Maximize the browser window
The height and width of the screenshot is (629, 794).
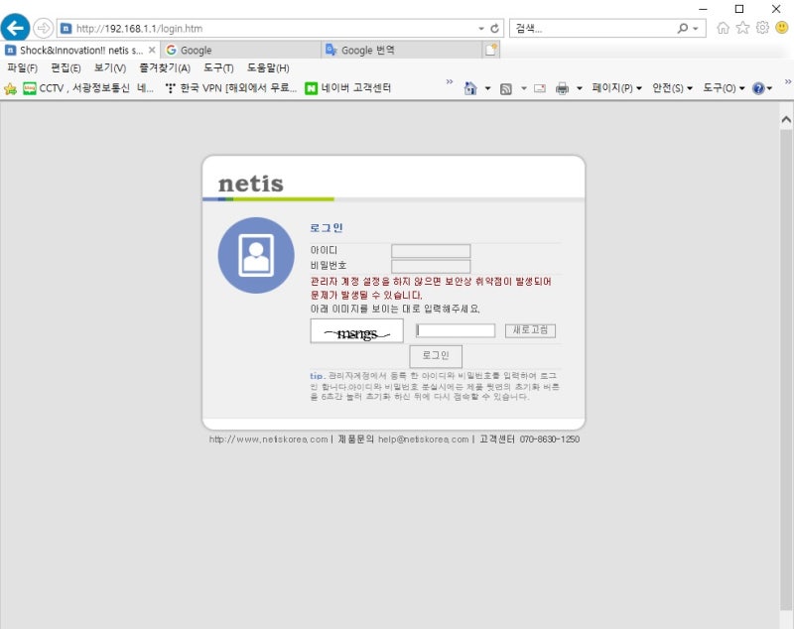tap(739, 9)
